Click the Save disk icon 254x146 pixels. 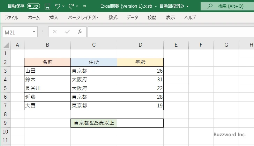pos(47,6)
